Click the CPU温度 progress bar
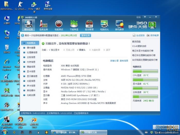 (x=145, y=71)
